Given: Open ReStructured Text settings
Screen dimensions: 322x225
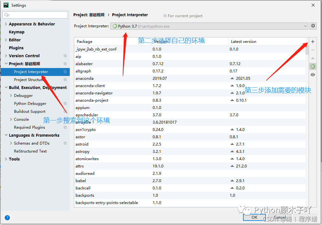Looking at the screenshot, I should 30,151.
